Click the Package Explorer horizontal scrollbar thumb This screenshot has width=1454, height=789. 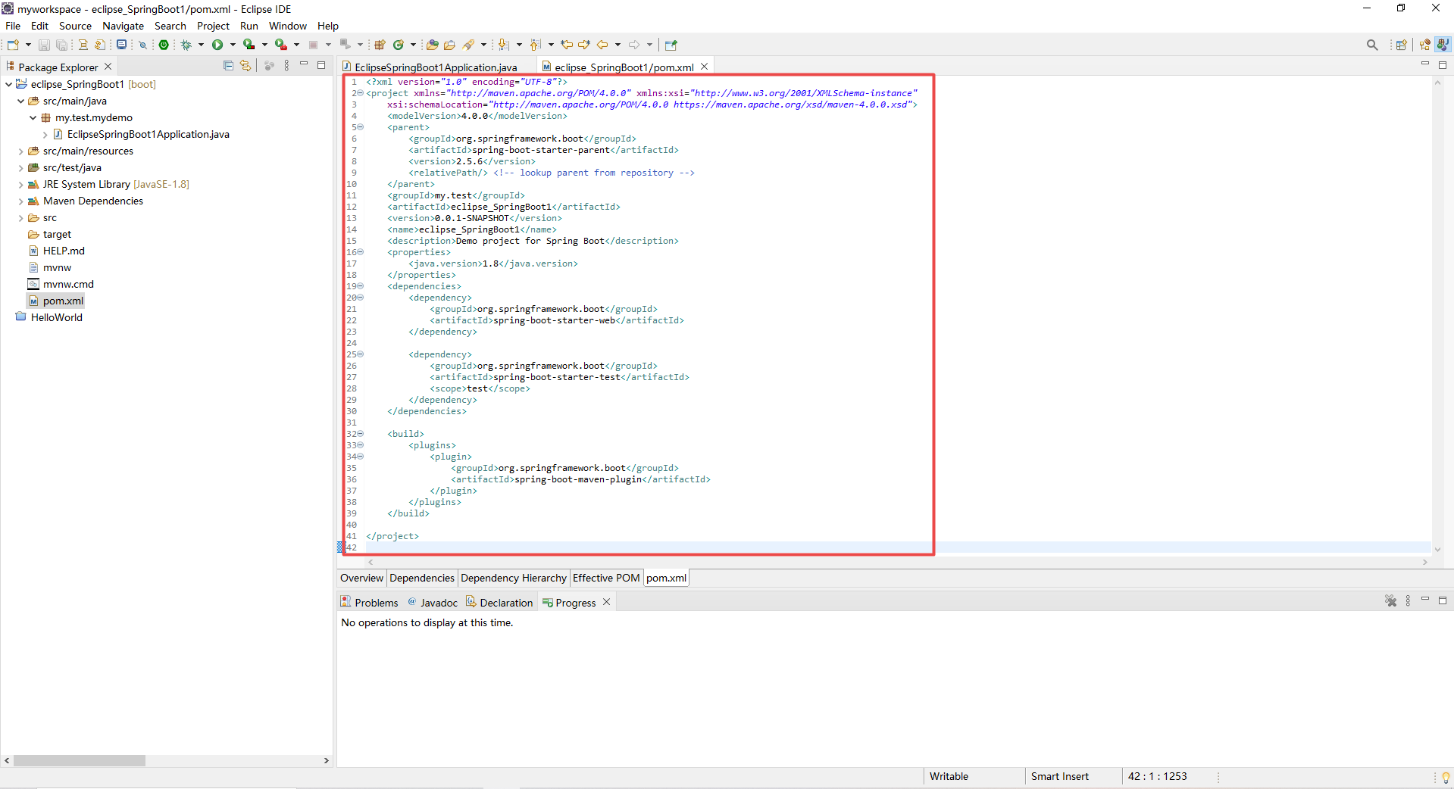click(x=80, y=760)
